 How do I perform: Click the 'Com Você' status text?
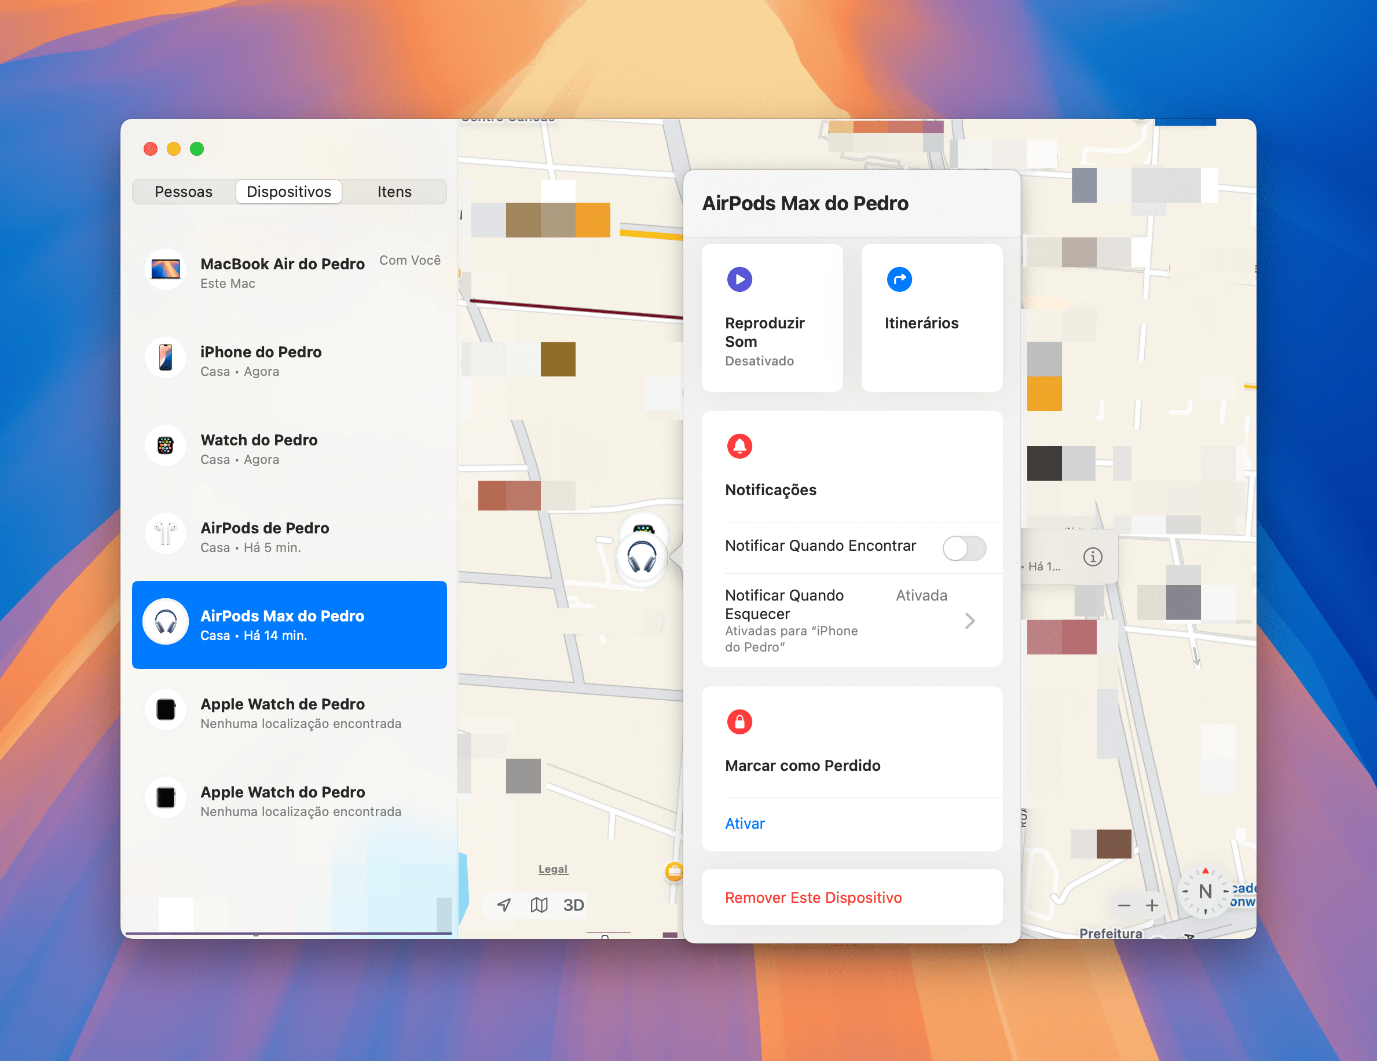pos(410,261)
